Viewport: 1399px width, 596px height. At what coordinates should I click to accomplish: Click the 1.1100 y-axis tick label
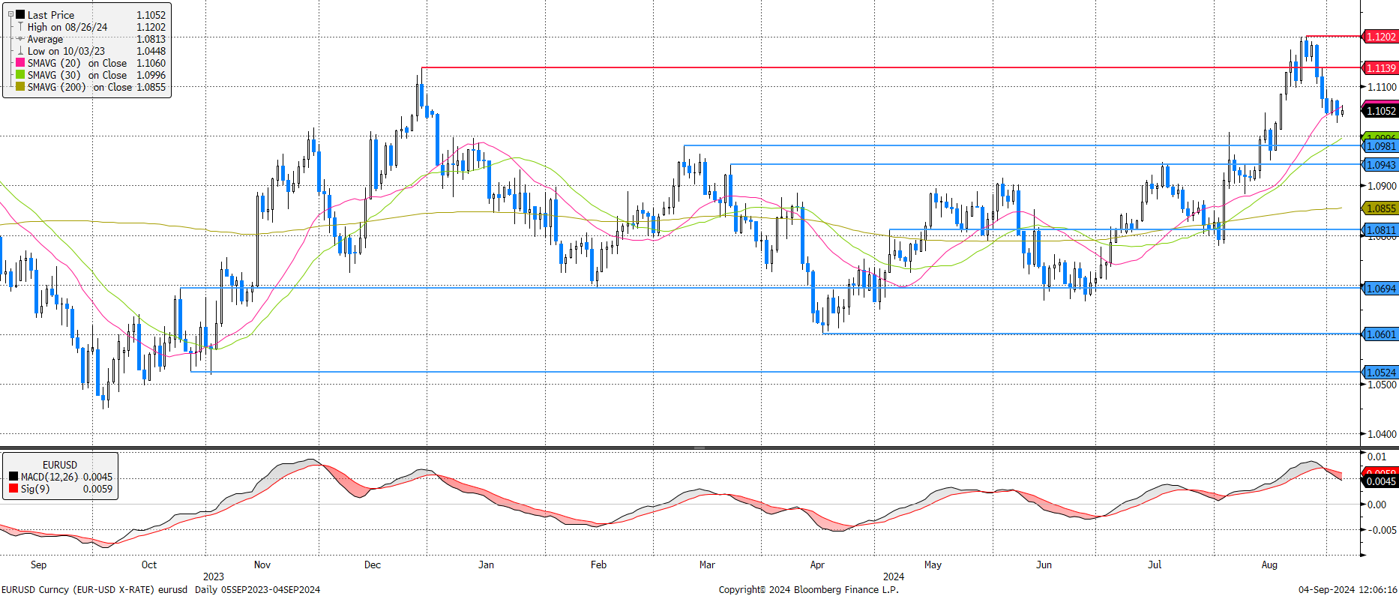pyautogui.click(x=1382, y=87)
